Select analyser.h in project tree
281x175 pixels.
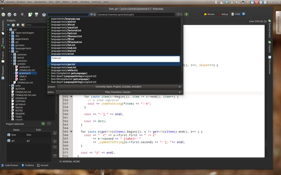[x=24, y=67]
